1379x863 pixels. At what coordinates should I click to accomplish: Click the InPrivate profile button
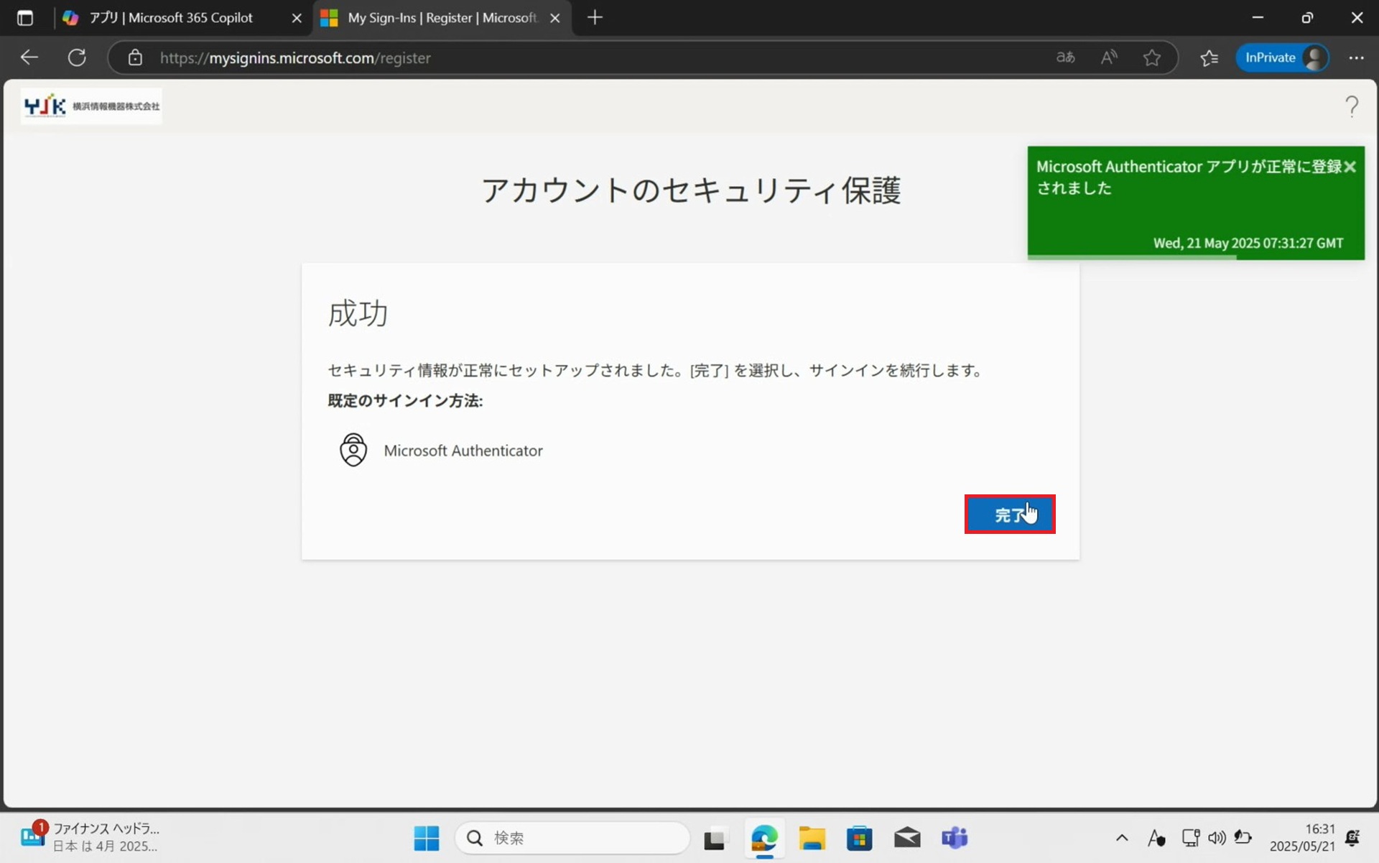(x=1283, y=57)
